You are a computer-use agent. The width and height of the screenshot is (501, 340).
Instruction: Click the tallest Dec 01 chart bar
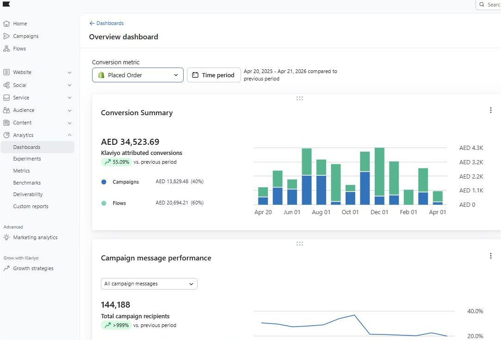tap(379, 176)
